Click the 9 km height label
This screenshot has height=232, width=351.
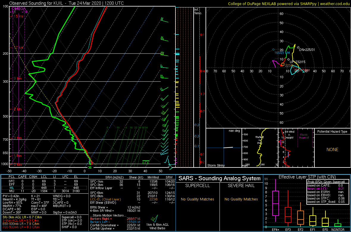[18, 79]
